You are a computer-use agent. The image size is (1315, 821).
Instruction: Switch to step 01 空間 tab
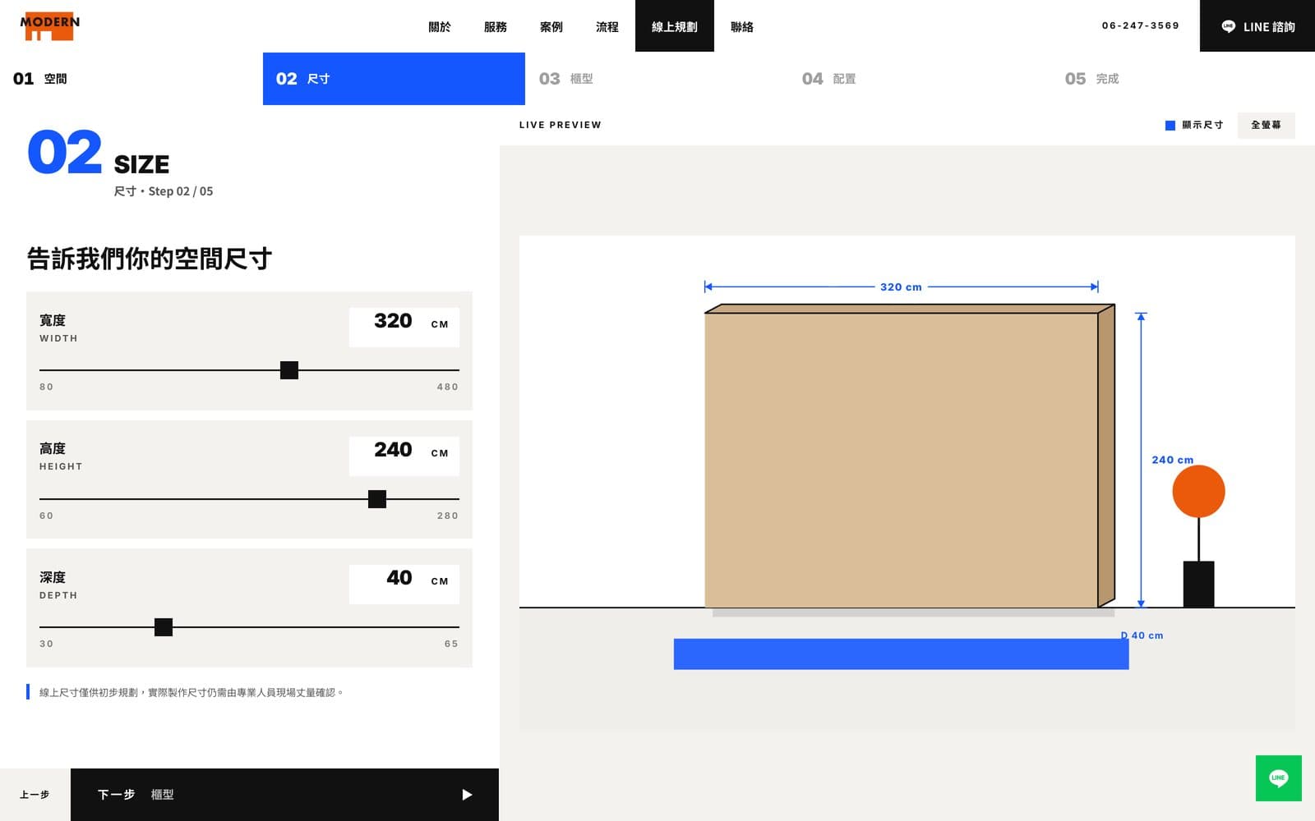point(131,79)
